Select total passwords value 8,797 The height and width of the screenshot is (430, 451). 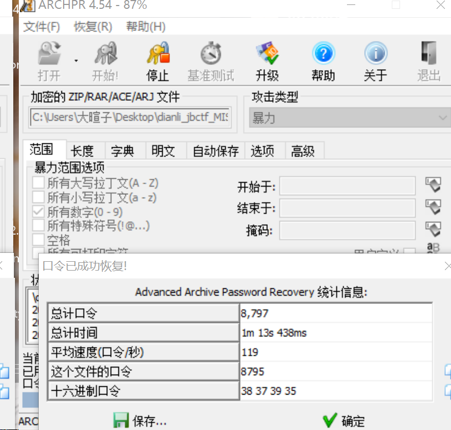pyautogui.click(x=255, y=313)
